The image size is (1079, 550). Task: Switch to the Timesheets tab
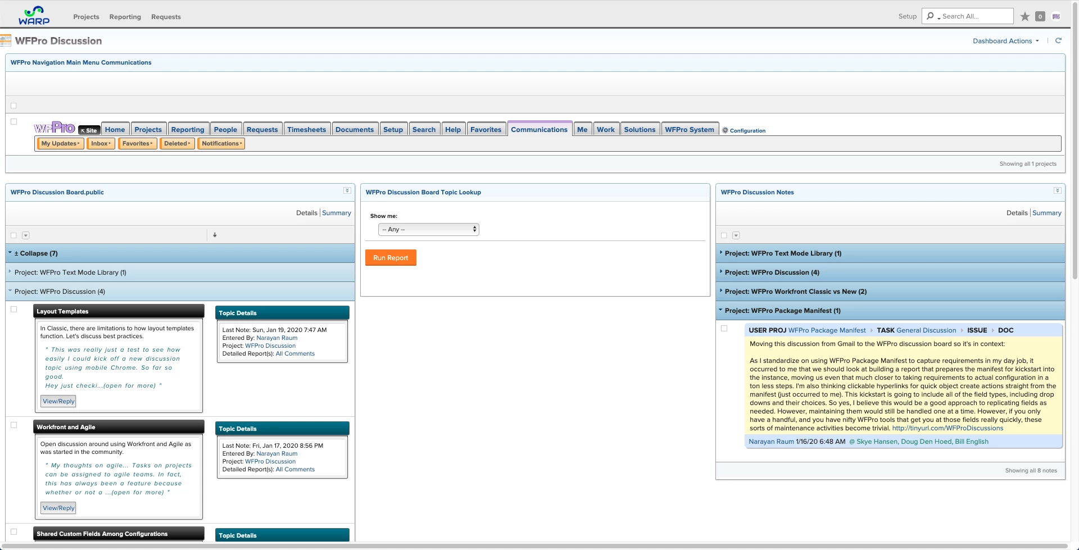(x=307, y=129)
